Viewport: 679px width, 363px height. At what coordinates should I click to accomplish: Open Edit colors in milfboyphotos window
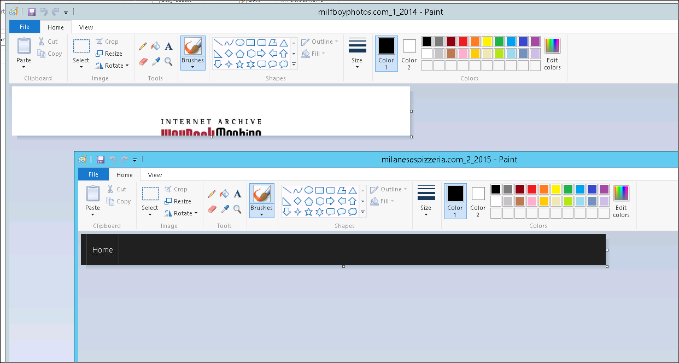(552, 54)
